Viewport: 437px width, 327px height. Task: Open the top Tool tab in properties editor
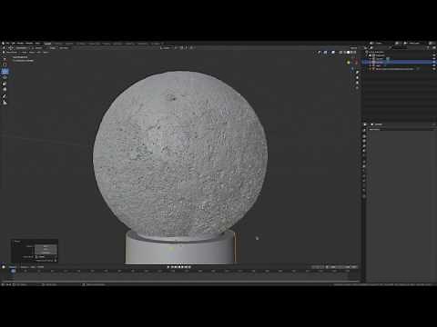point(364,130)
